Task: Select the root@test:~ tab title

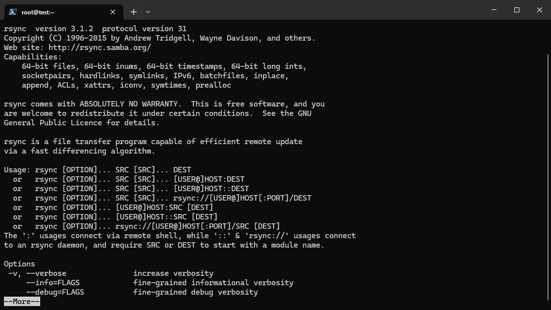Action: [x=38, y=12]
